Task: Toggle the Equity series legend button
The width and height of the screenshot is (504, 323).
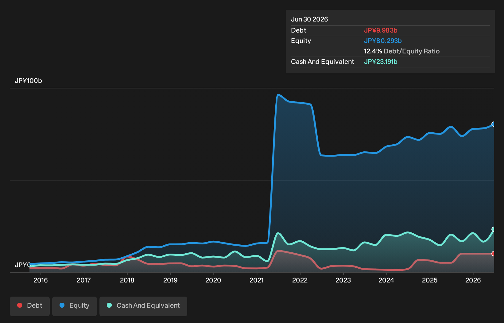Action: click(75, 306)
